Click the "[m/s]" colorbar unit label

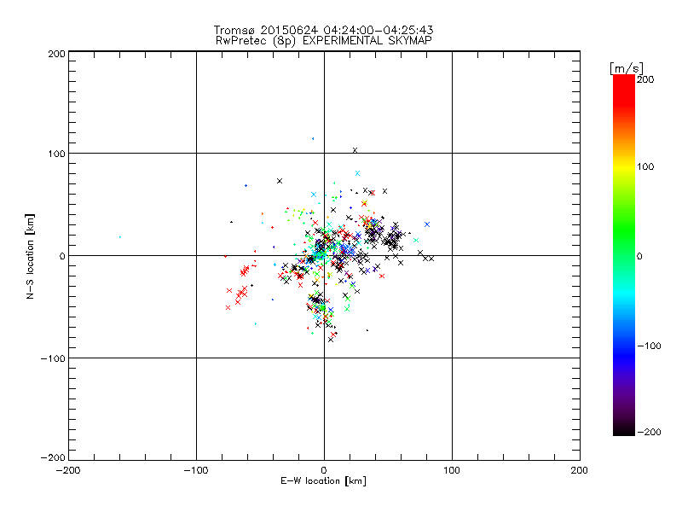point(626,68)
